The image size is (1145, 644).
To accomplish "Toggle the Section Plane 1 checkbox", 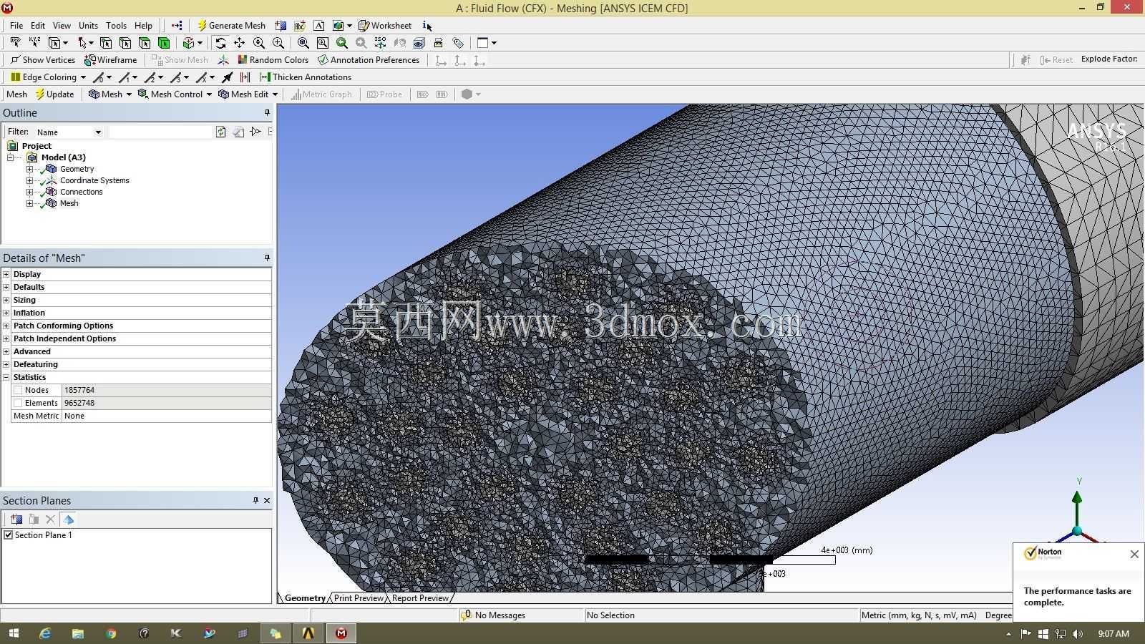I will pos(9,535).
